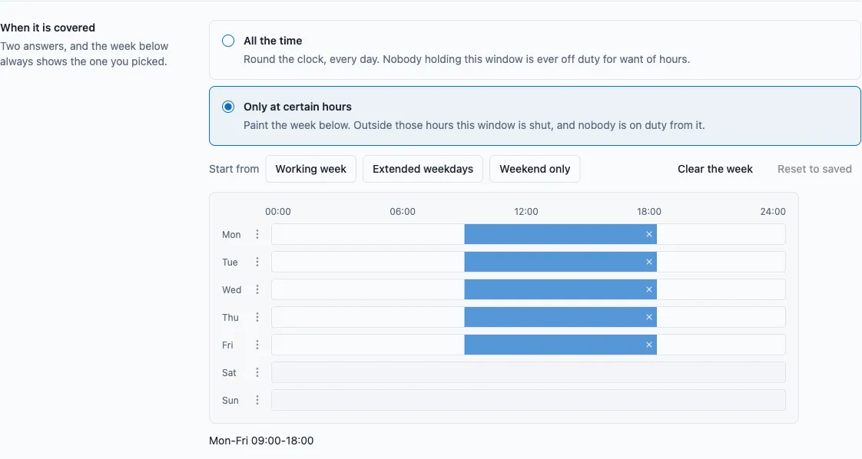The image size is (862, 459).
Task: Apply the Working week preset
Action: [x=310, y=169]
